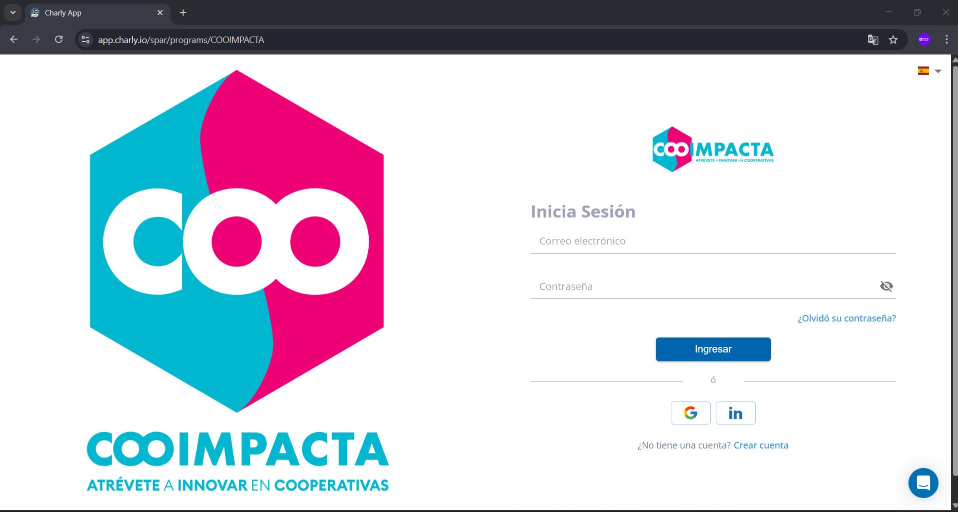Viewport: 958px width, 512px height.
Task: Sign in with LinkedIn icon button
Action: tap(735, 413)
